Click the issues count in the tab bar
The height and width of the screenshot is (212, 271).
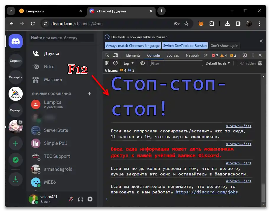233,55
